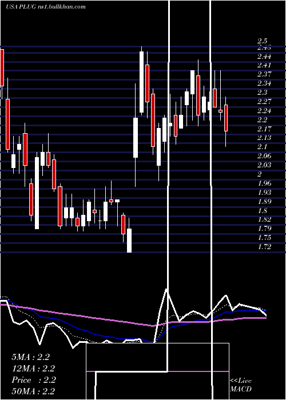Viewport: 286px width, 400px height.
Task: Select the Price : 2.2 legend entry
Action: point(34,380)
